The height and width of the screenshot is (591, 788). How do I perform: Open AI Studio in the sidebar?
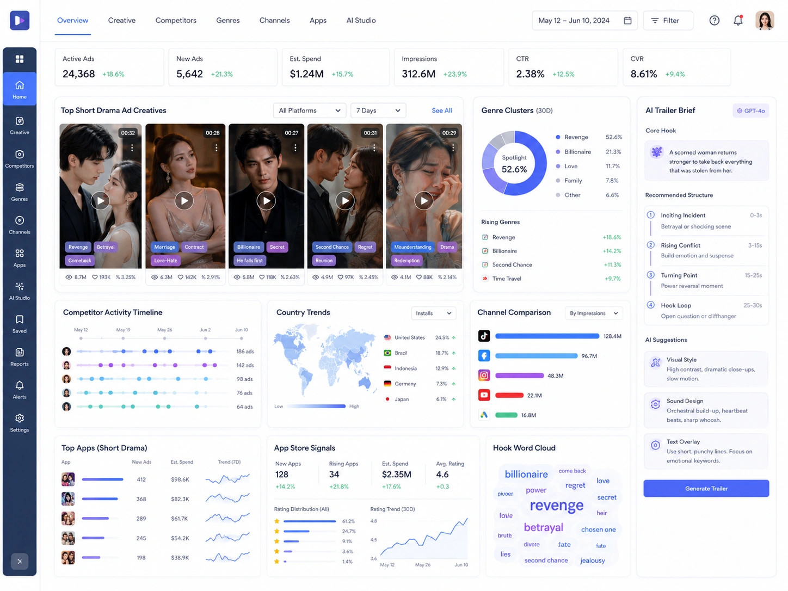[x=20, y=291]
